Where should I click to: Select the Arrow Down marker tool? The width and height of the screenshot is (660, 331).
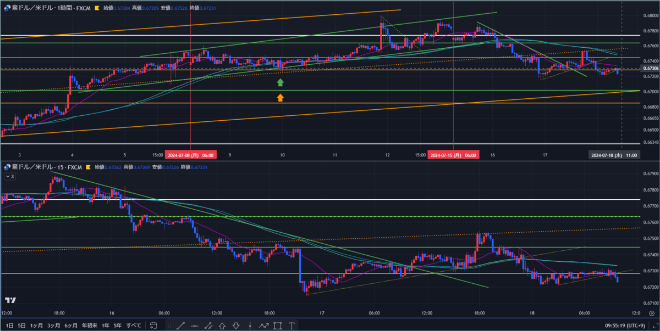[236, 326]
